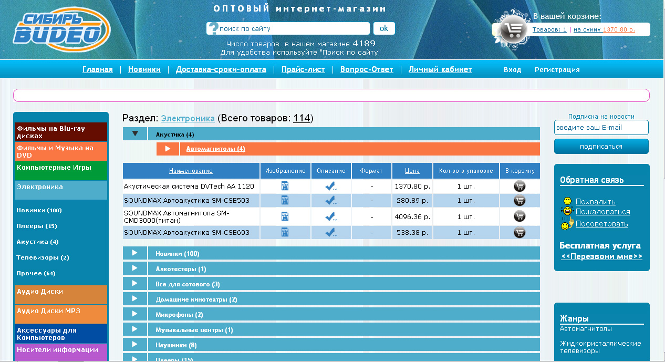665x362 pixels.
Task: Click the Вход login link
Action: click(x=512, y=69)
